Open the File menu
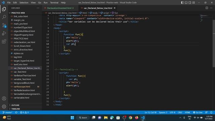The width and height of the screenshot is (215, 121). tap(9, 3)
